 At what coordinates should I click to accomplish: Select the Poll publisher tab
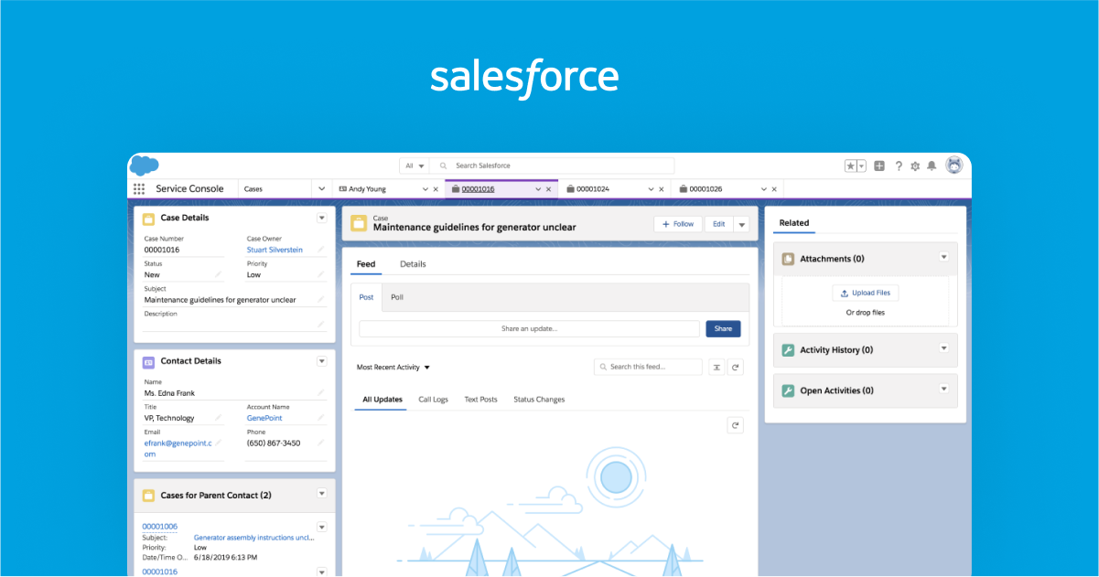(397, 297)
